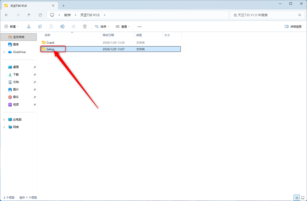Viewport: 307px width, 201px height.
Task: Go forward with the right arrow
Action: [x=18, y=15]
